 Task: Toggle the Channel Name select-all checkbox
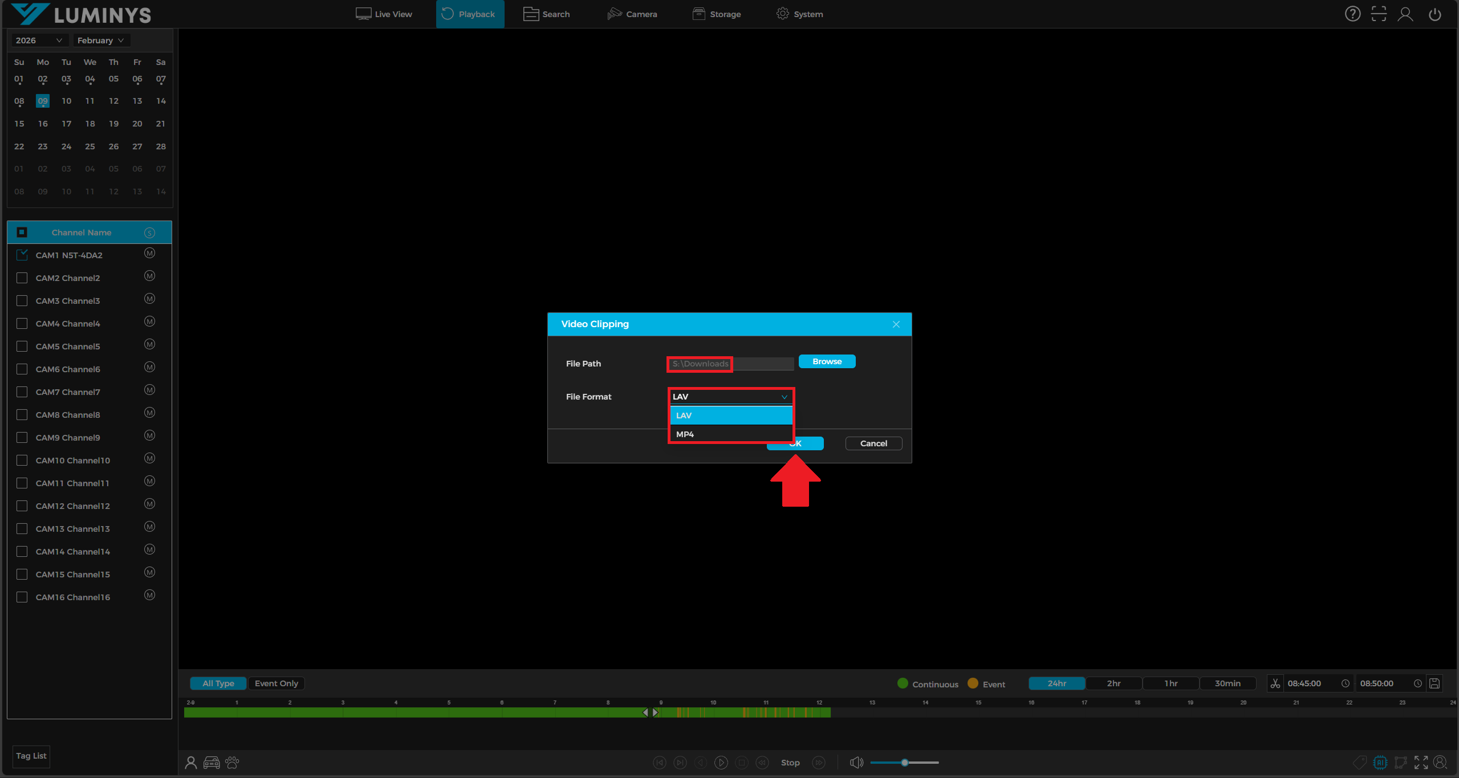pyautogui.click(x=22, y=233)
